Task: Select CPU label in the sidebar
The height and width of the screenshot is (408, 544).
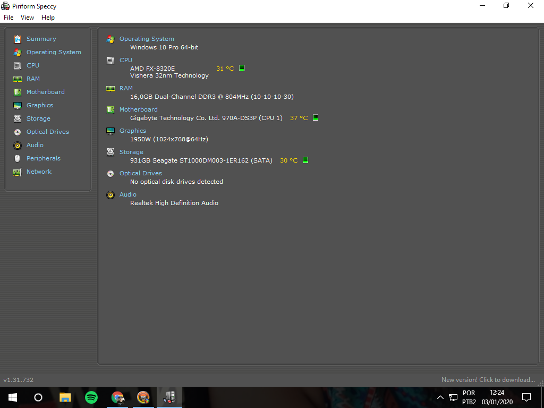Action: pyautogui.click(x=33, y=65)
